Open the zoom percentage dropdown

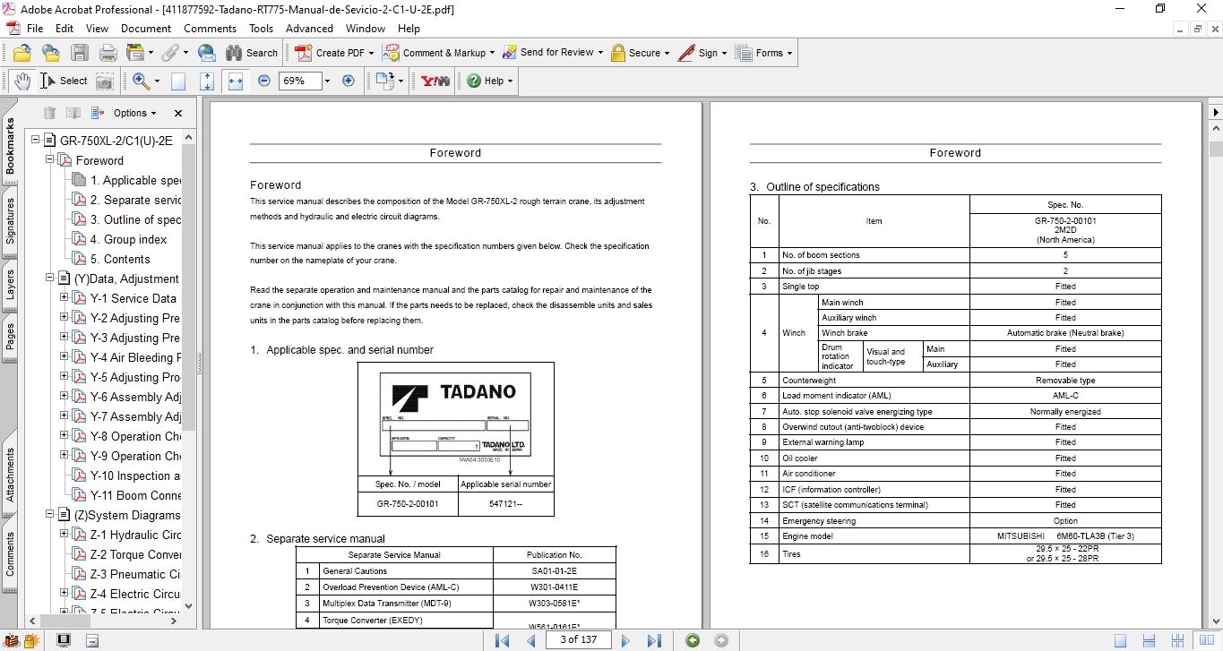[x=327, y=81]
